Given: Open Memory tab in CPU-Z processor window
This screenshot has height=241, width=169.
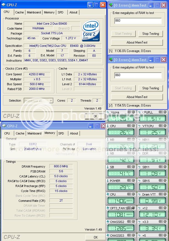Looking at the screenshot, I should (x=49, y=12).
